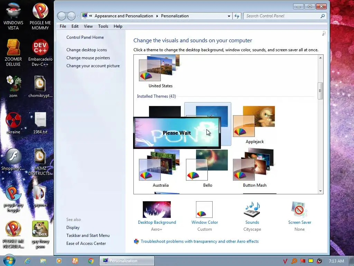
Task: Open the WINDOWS VISTA desktop icon
Action: 13,17
